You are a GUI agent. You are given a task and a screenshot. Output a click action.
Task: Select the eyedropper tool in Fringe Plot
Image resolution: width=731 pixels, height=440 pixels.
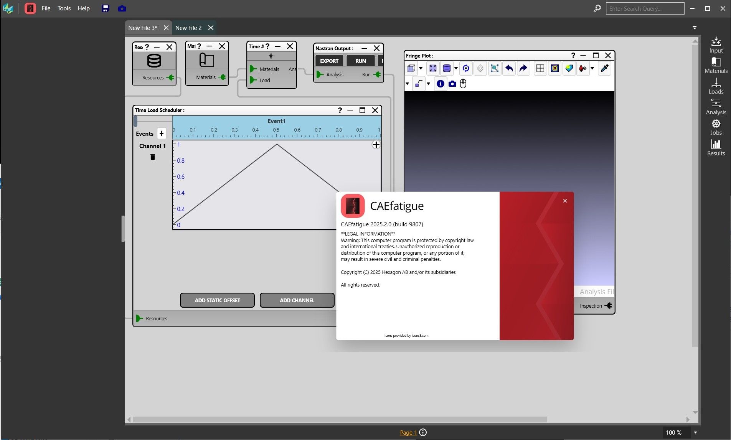[x=604, y=68]
